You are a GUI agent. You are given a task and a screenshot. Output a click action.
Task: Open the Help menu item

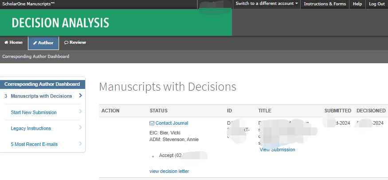pyautogui.click(x=357, y=4)
